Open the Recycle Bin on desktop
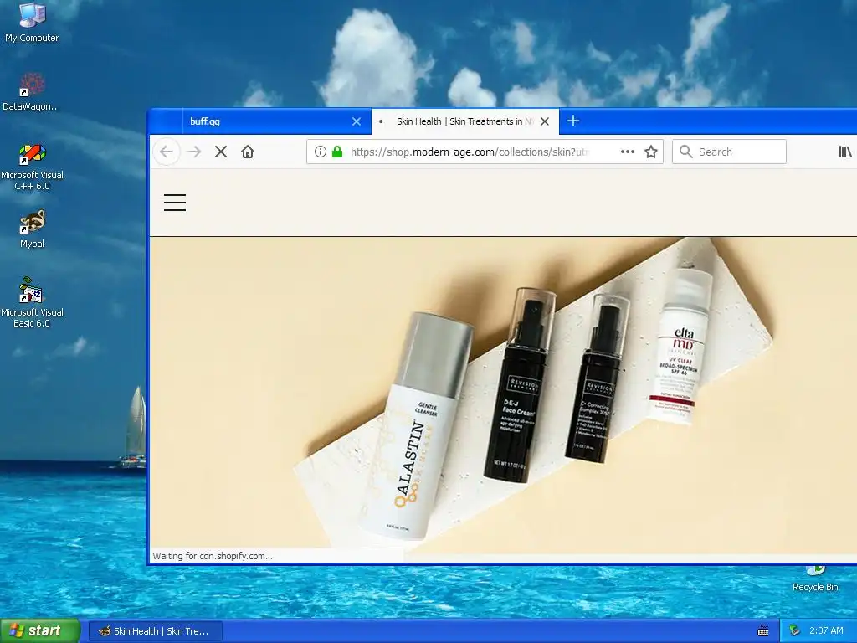Image resolution: width=857 pixels, height=643 pixels. coord(815,579)
